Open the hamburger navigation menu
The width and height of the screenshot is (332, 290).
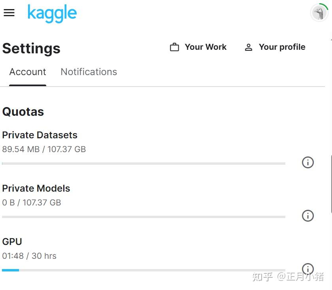pos(9,13)
